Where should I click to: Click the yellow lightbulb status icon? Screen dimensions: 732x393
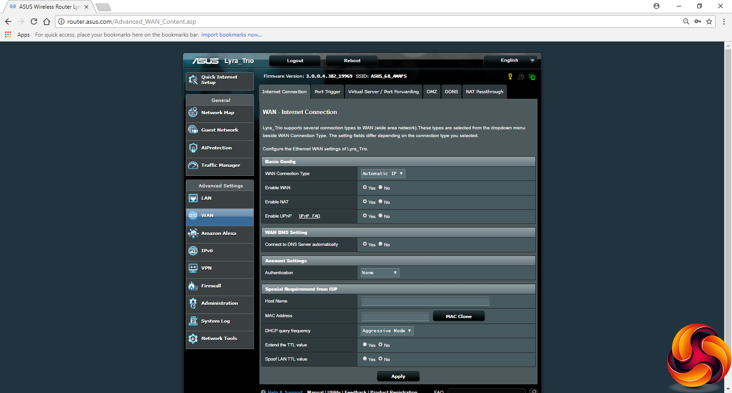pos(510,77)
